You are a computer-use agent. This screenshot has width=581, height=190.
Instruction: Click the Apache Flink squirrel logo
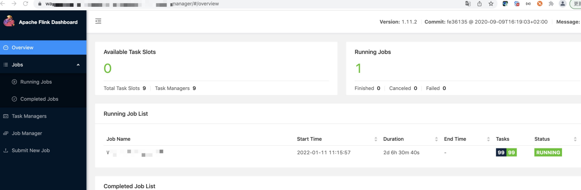click(9, 22)
